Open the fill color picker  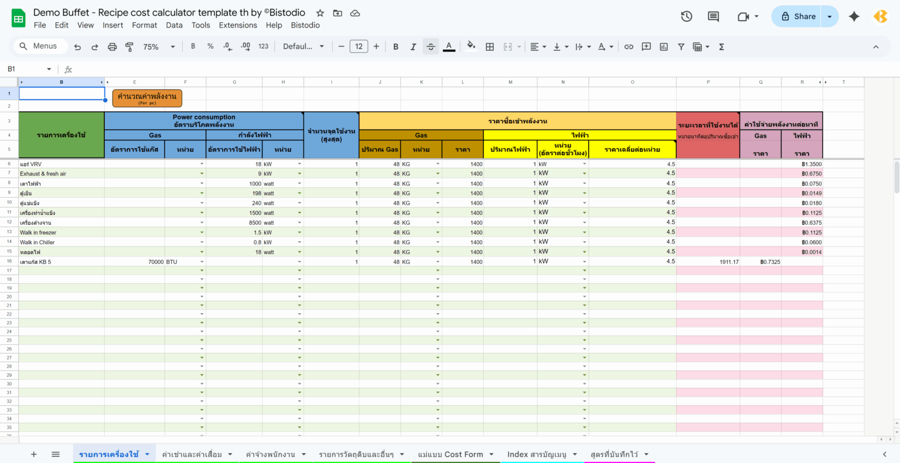tap(471, 47)
